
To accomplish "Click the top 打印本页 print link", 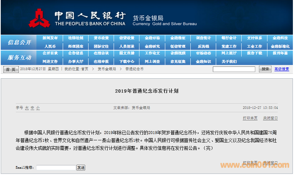I will 250,118.
